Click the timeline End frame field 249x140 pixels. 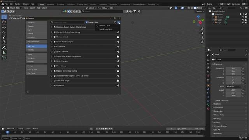click(199, 129)
